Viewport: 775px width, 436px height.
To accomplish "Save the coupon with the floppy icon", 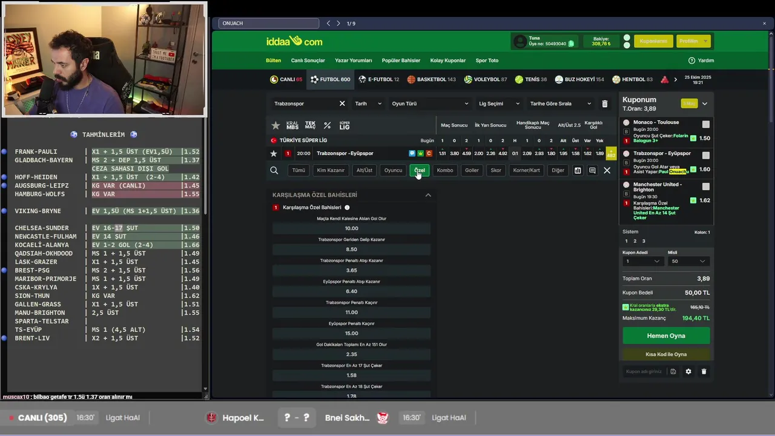I will click(673, 372).
